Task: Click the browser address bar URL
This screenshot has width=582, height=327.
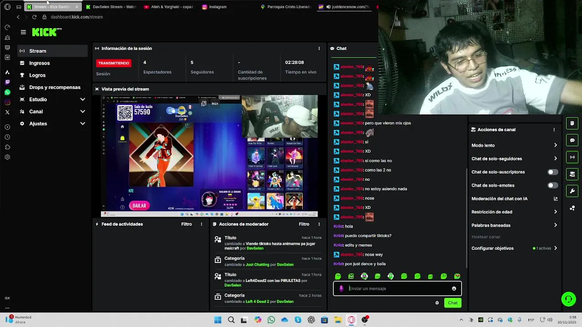Action: (x=77, y=17)
